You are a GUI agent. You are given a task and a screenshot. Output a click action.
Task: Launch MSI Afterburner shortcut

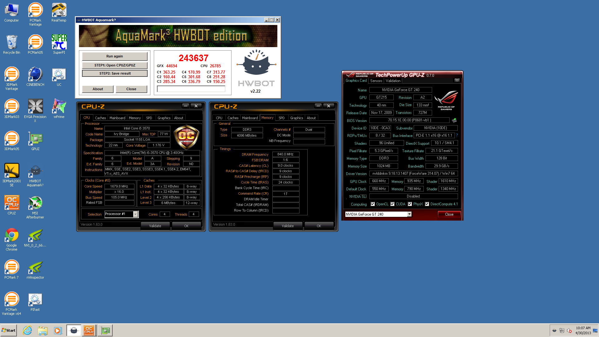pos(35,207)
